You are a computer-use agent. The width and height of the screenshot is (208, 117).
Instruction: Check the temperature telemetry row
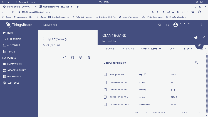point(105,104)
